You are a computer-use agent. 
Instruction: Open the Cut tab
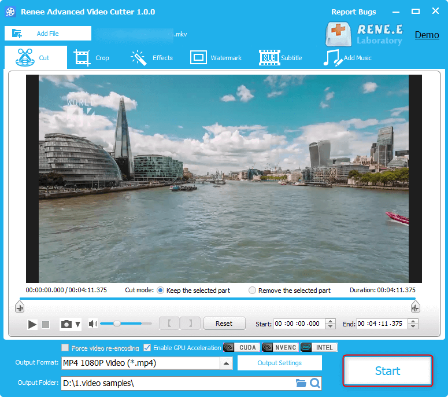(36, 57)
